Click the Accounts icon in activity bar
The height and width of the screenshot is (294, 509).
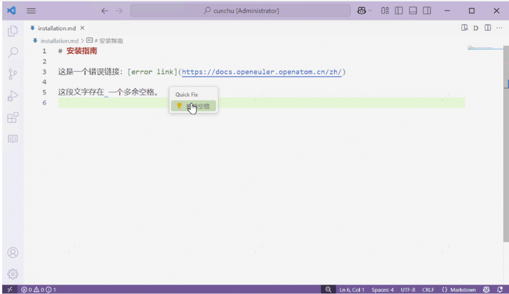pos(13,252)
